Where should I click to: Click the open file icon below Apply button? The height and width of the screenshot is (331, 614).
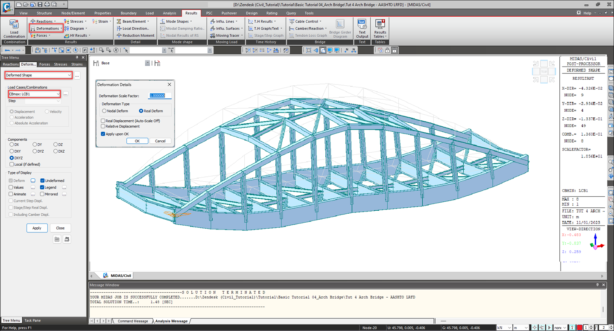[57, 240]
